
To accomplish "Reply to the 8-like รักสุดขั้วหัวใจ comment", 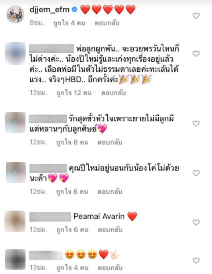I will [110, 142].
